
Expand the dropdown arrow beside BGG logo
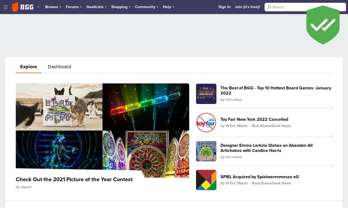click(38, 7)
